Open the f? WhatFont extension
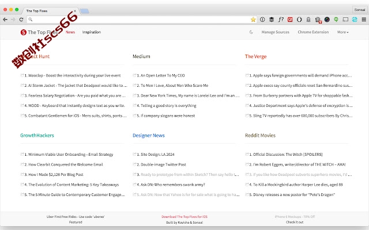Screen dimensions: 369x230 coord(281,20)
